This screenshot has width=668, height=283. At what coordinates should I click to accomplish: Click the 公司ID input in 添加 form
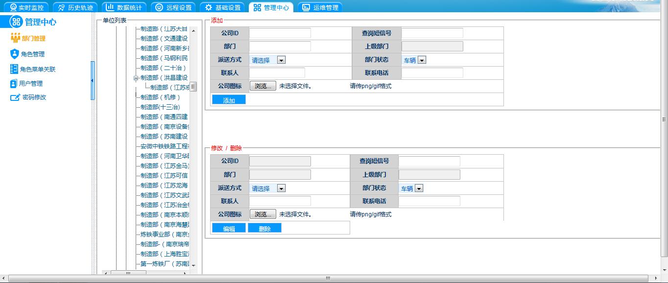tap(280, 33)
